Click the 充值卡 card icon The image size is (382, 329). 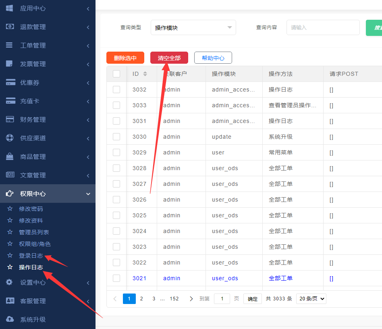click(x=10, y=101)
